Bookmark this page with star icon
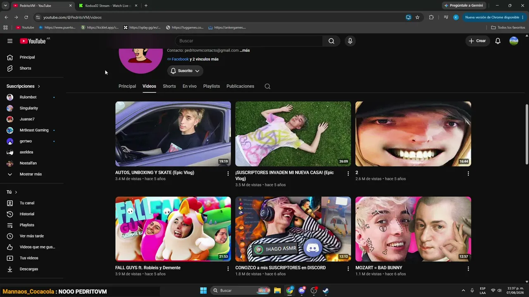This screenshot has width=529, height=297. click(x=417, y=17)
